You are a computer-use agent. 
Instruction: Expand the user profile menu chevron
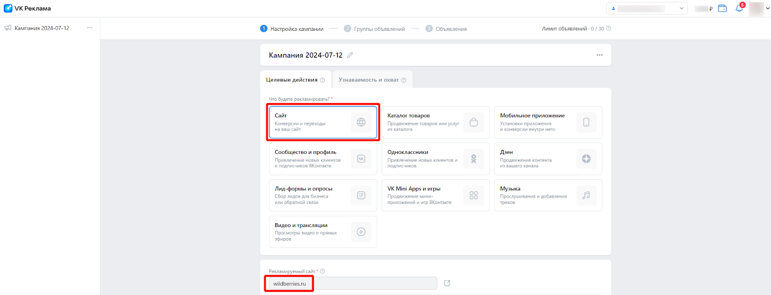(768, 8)
